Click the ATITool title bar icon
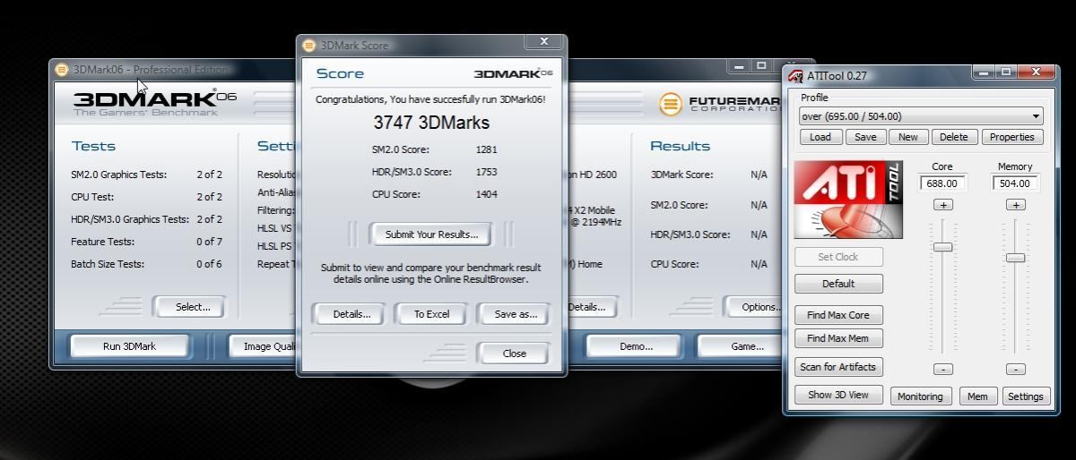The width and height of the screenshot is (1076, 460). [794, 76]
